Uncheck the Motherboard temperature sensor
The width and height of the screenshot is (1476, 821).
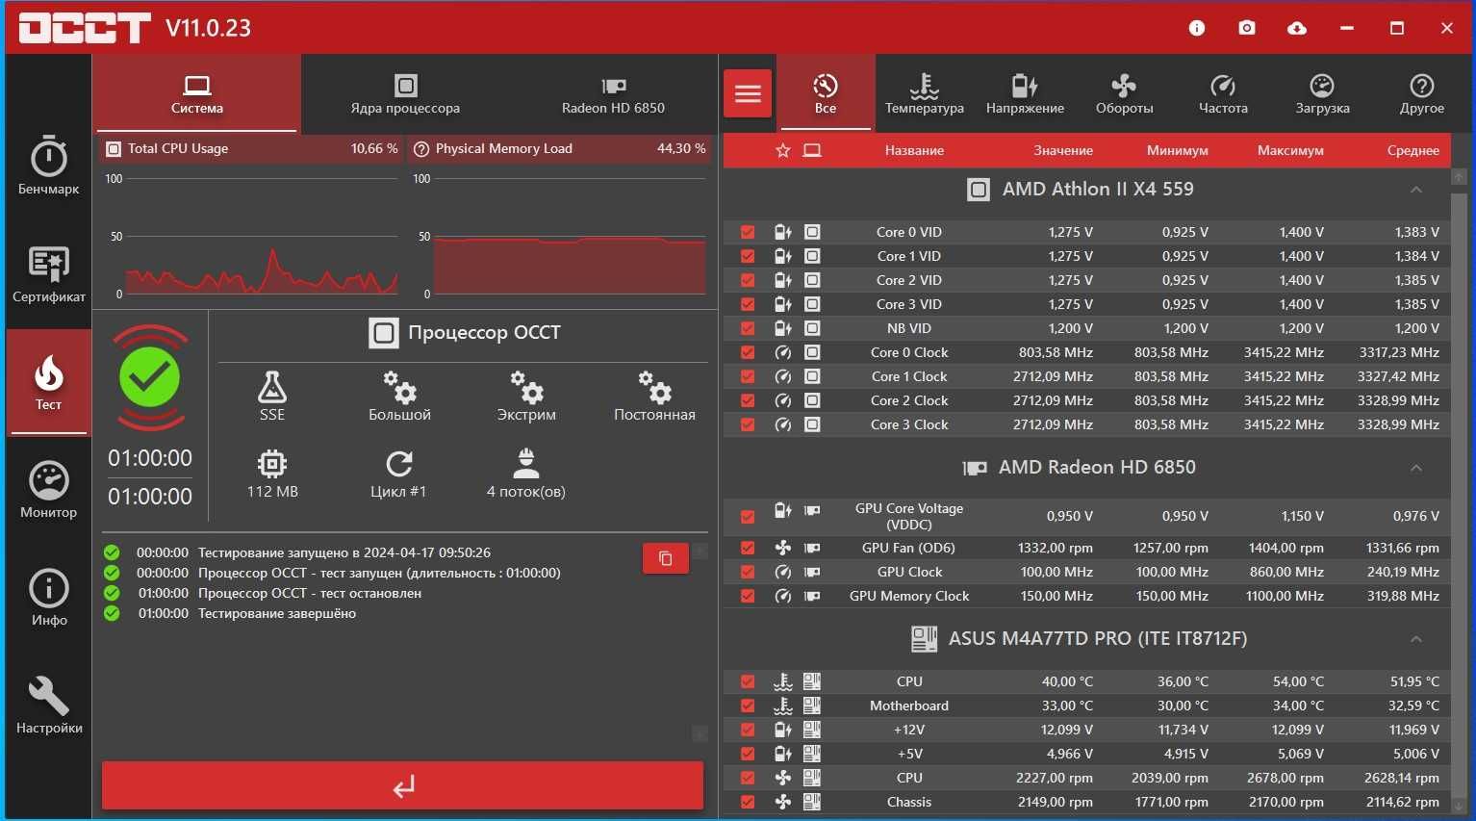click(x=748, y=706)
